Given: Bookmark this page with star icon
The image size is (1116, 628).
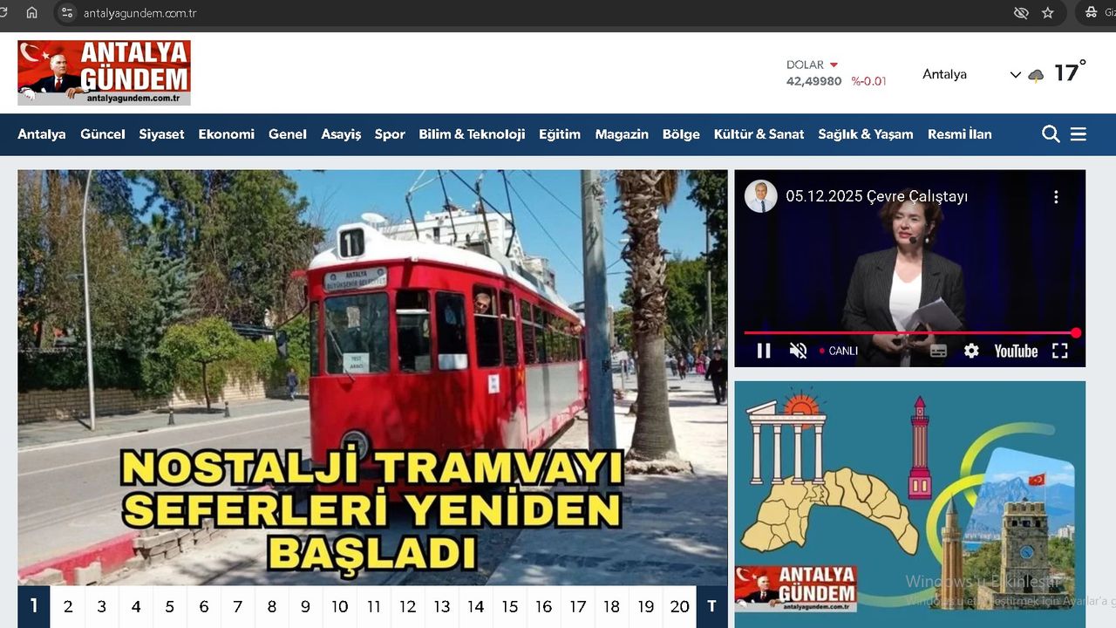Looking at the screenshot, I should tap(1048, 13).
